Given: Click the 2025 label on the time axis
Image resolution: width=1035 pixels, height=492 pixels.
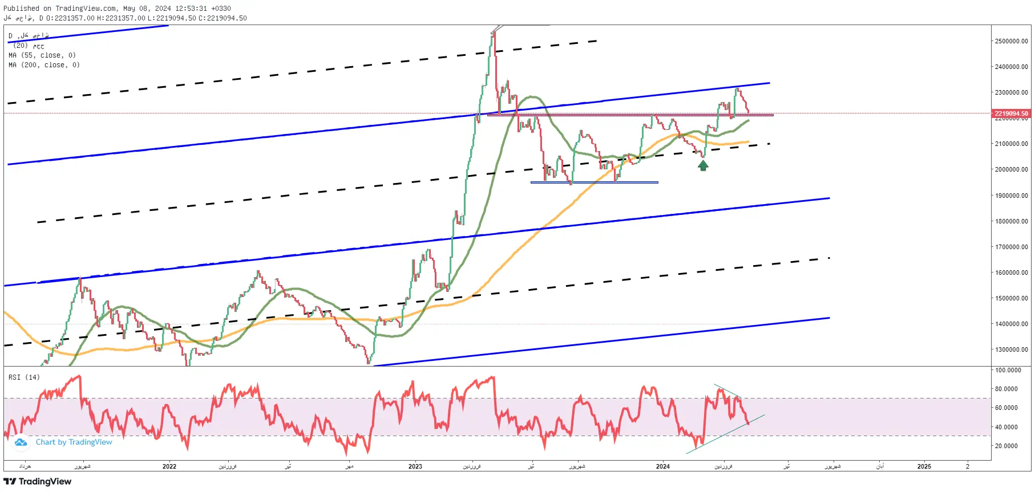Looking at the screenshot, I should coord(924,466).
